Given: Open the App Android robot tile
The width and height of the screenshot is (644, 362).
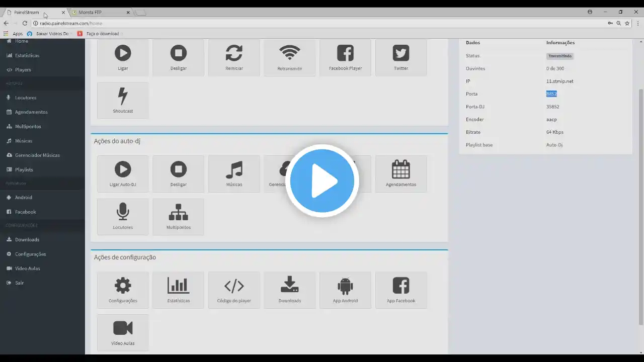Looking at the screenshot, I should 345,290.
